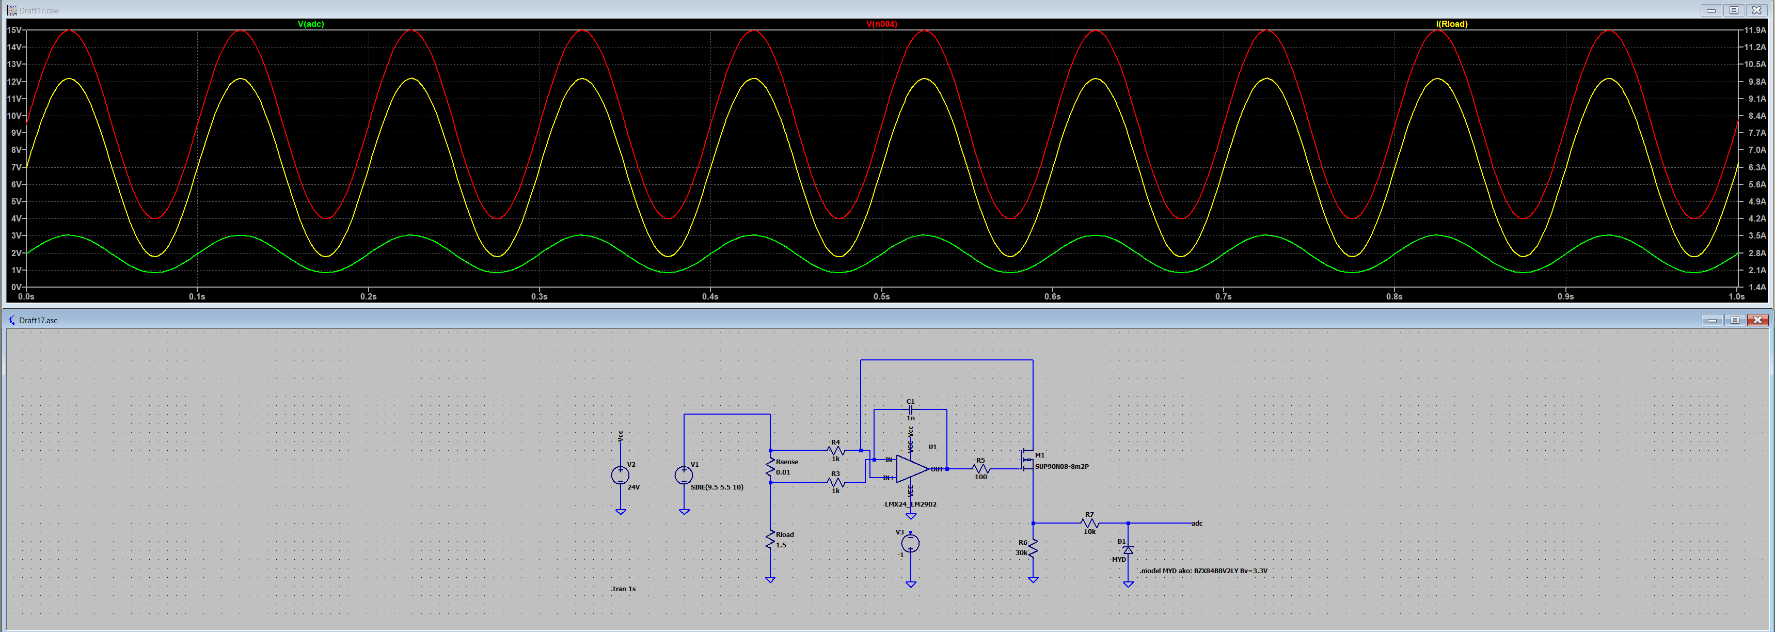
Task: Select the Rsense resistor symbol
Action: point(770,467)
